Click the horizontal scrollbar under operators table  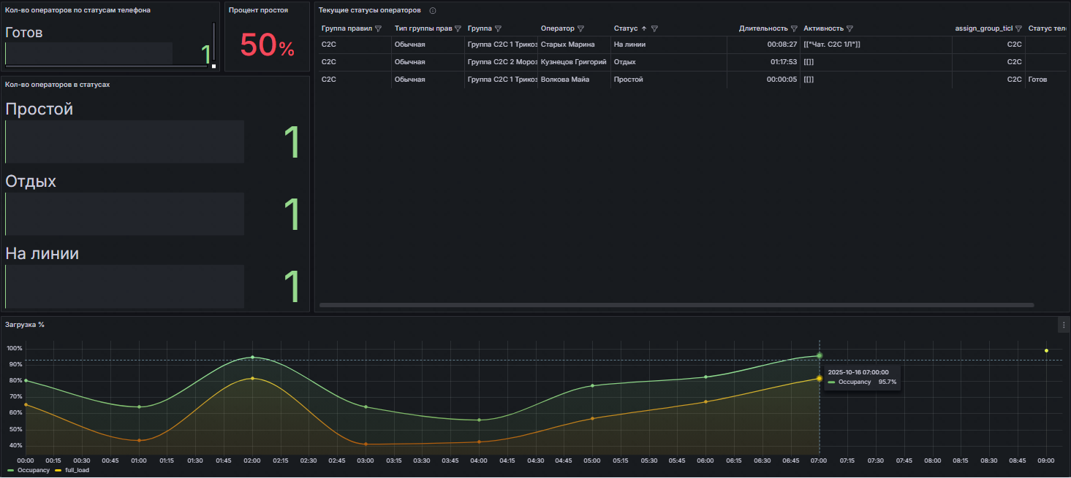(676, 305)
